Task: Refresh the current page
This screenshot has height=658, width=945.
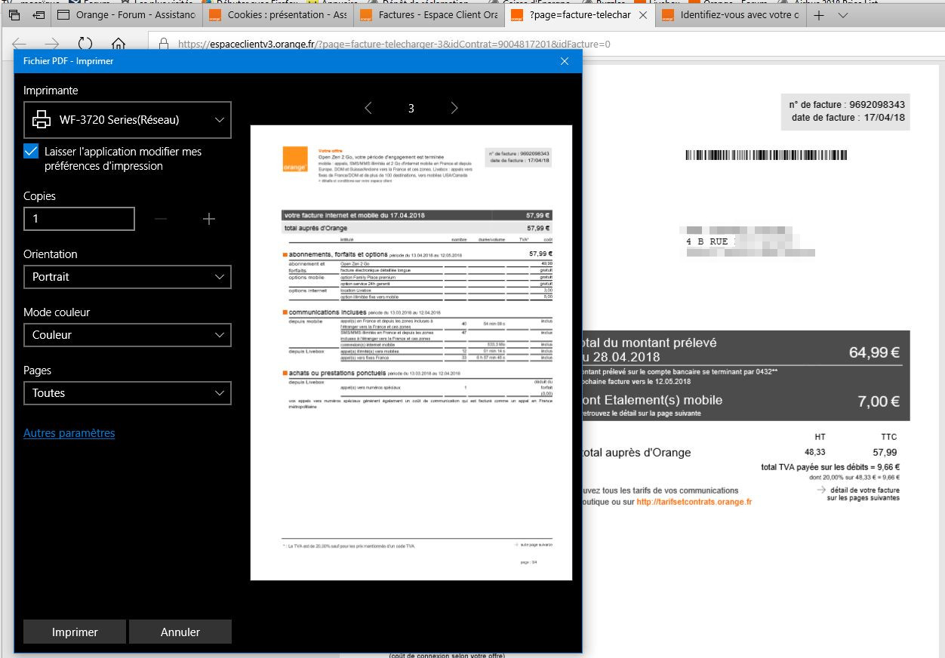Action: [x=85, y=44]
